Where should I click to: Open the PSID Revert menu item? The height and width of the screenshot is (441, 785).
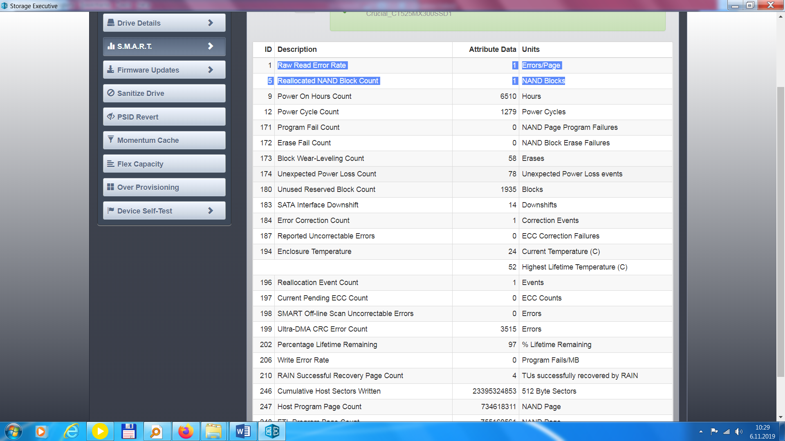(164, 117)
